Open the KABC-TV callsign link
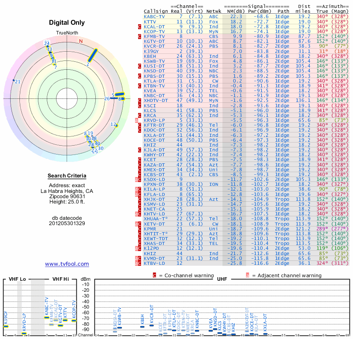 pos(154,17)
